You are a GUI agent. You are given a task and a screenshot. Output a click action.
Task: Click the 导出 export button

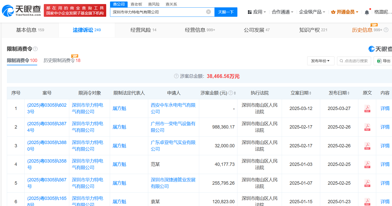[384, 61]
